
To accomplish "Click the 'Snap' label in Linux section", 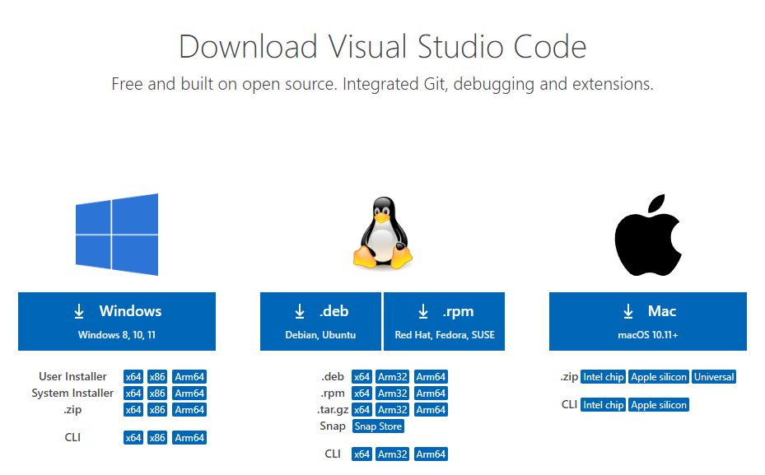I will 332,426.
